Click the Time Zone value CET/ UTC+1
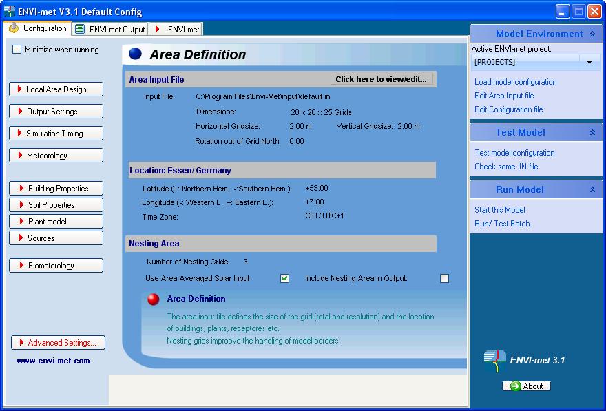Screen dimensions: 606x411 (324, 215)
